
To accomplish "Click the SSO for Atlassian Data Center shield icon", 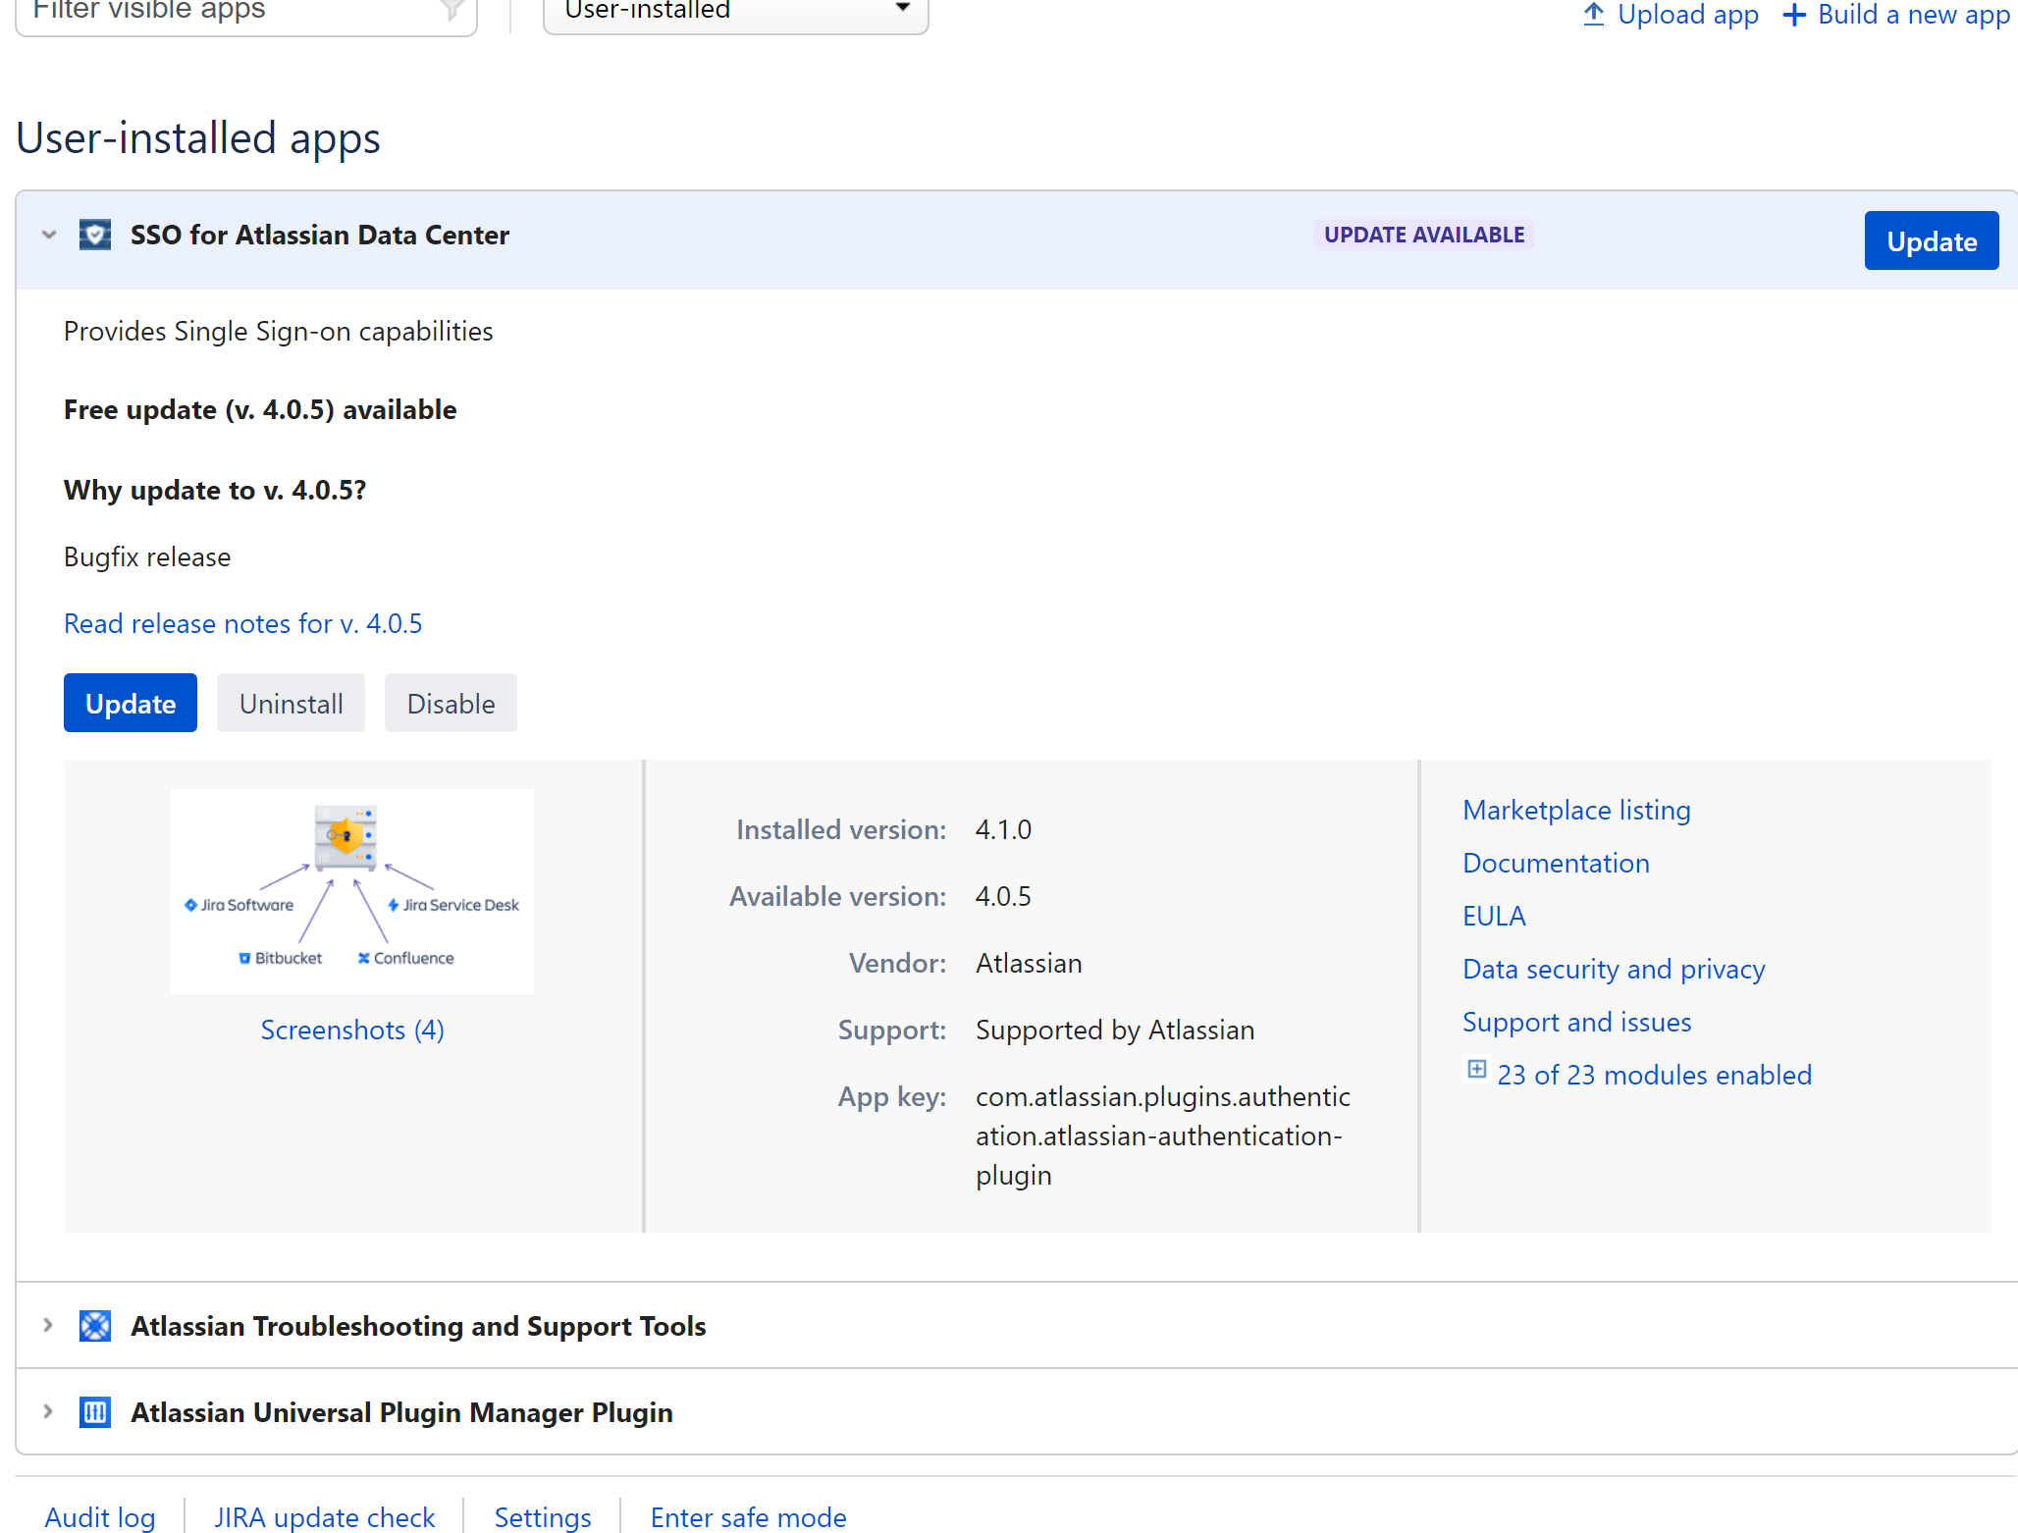I will click(x=95, y=236).
